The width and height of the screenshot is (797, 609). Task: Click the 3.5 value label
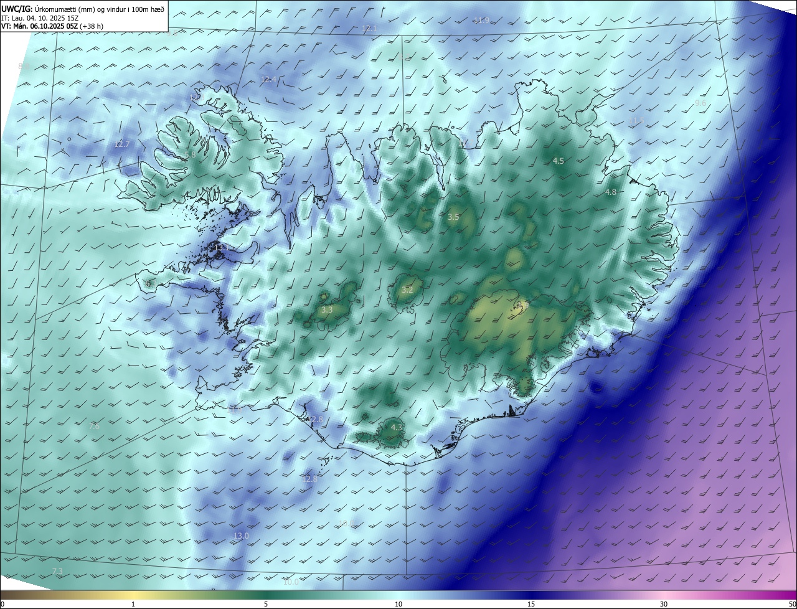[453, 217]
